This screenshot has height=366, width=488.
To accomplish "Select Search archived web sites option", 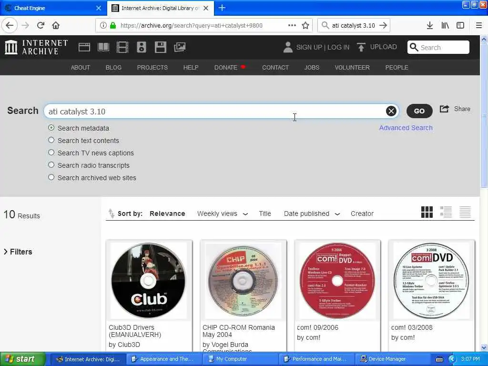I will 51,177.
